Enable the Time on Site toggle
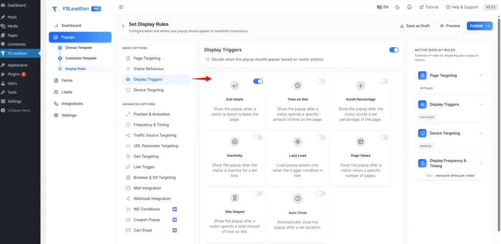 coord(321,81)
